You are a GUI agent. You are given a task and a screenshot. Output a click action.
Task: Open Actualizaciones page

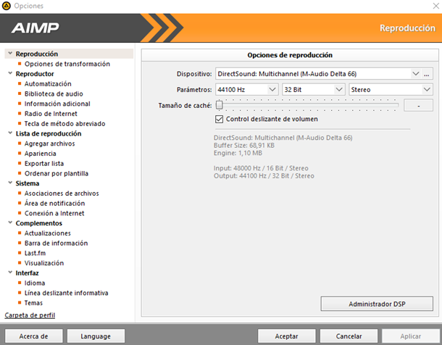click(48, 233)
